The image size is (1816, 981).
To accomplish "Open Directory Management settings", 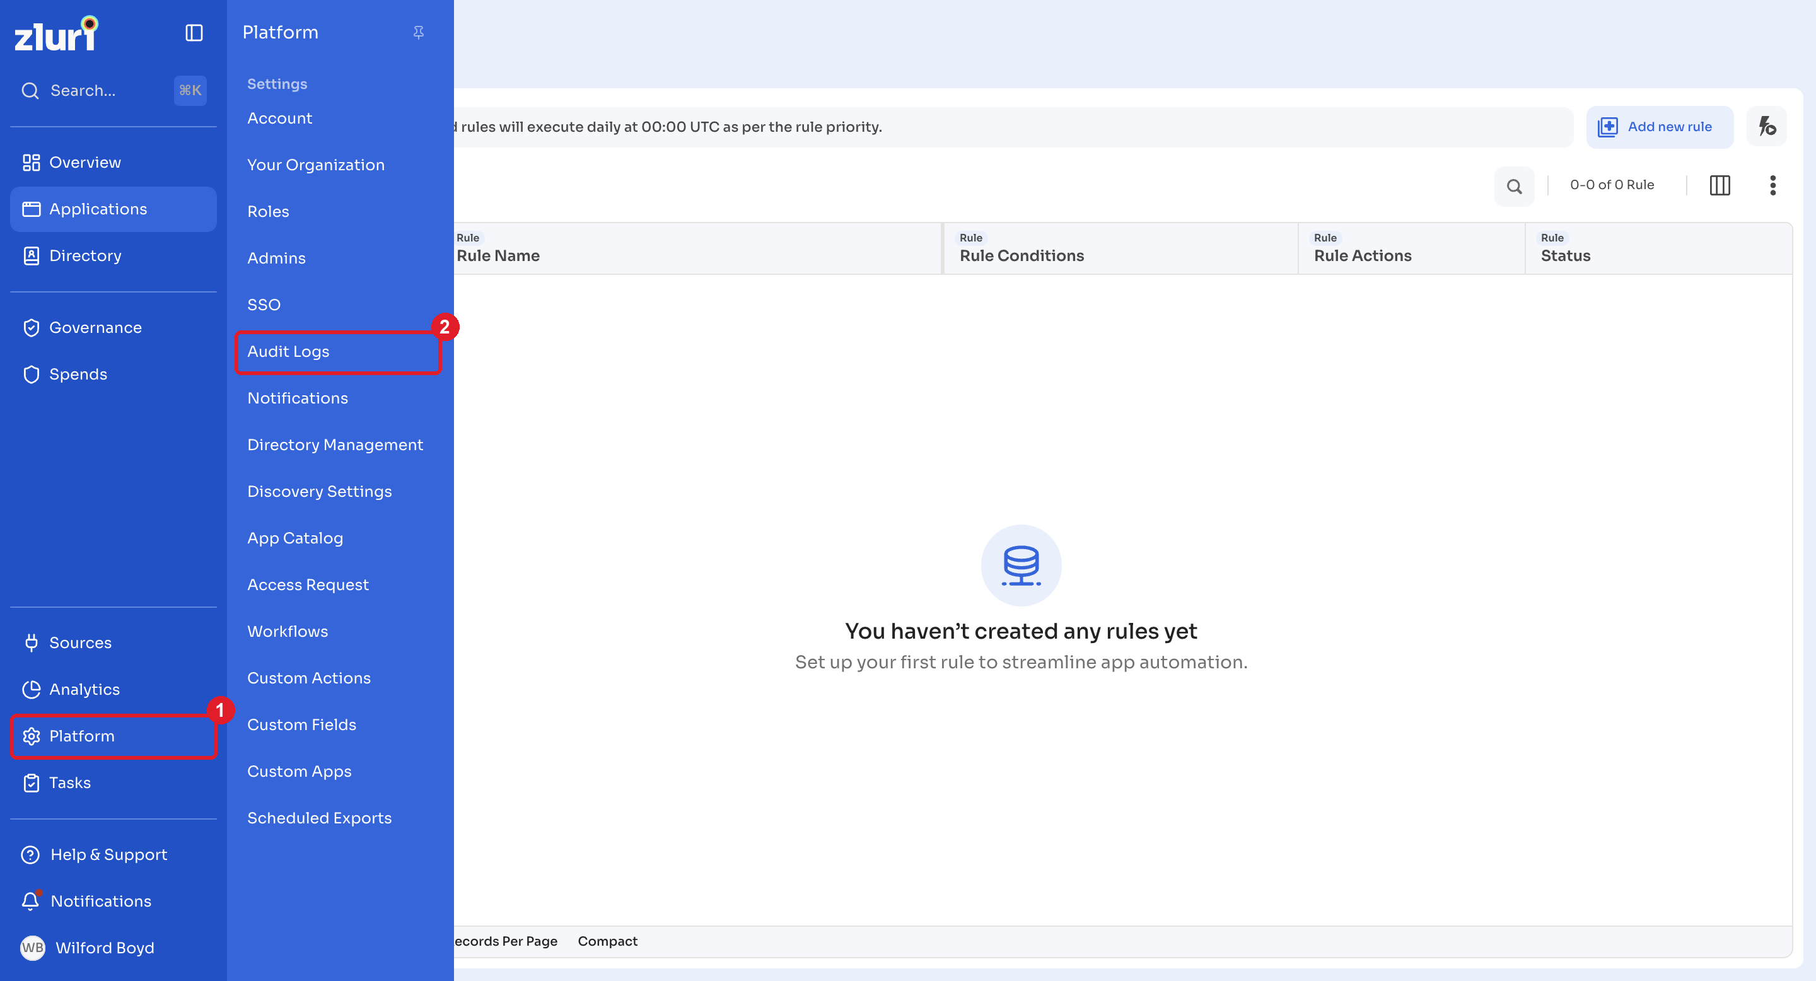I will [335, 444].
